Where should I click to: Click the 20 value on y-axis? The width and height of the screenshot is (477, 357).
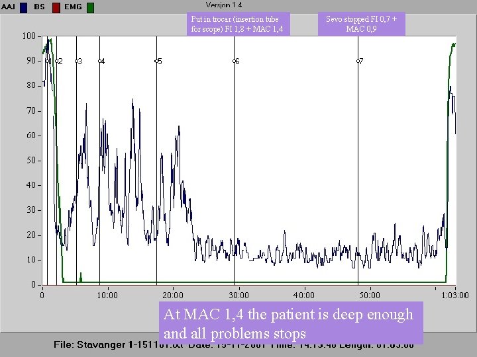(31, 235)
